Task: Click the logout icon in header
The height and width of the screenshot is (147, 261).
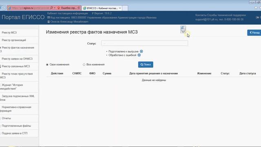Action: coord(257,17)
